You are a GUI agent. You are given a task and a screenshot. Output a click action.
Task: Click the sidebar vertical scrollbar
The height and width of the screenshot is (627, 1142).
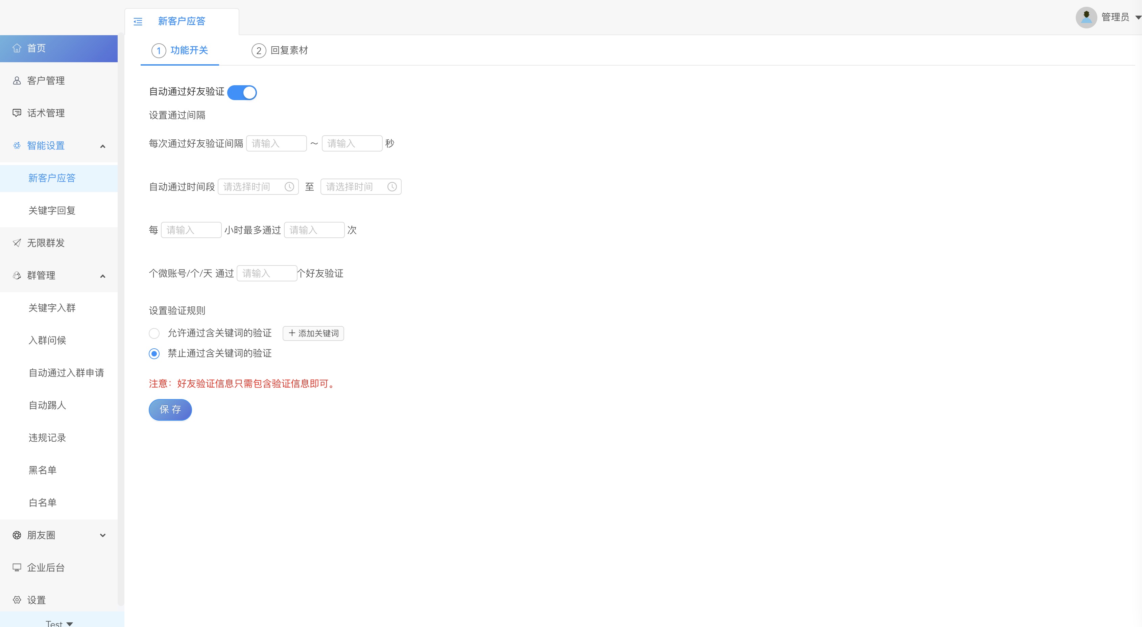point(121,319)
